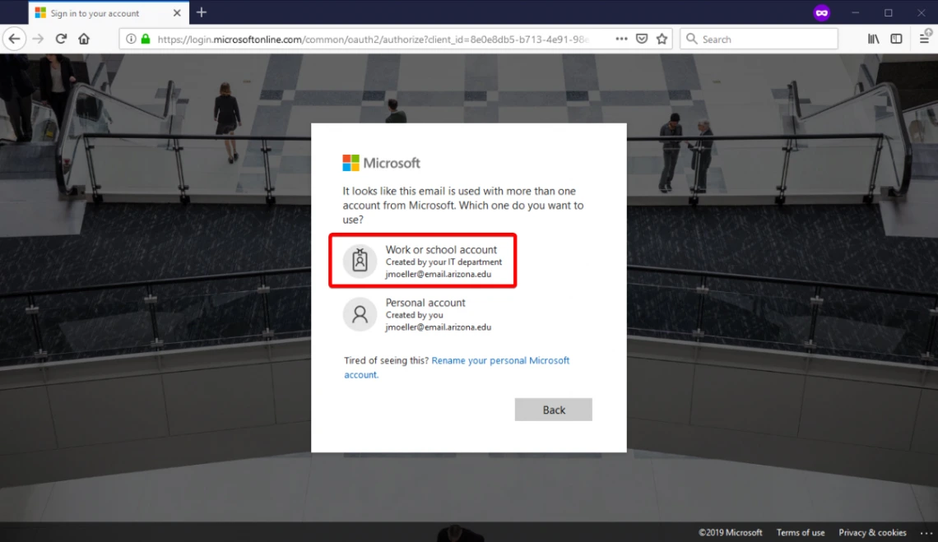The image size is (938, 542).
Task: Click the 'Tired of seeing this?' text
Action: pos(387,360)
